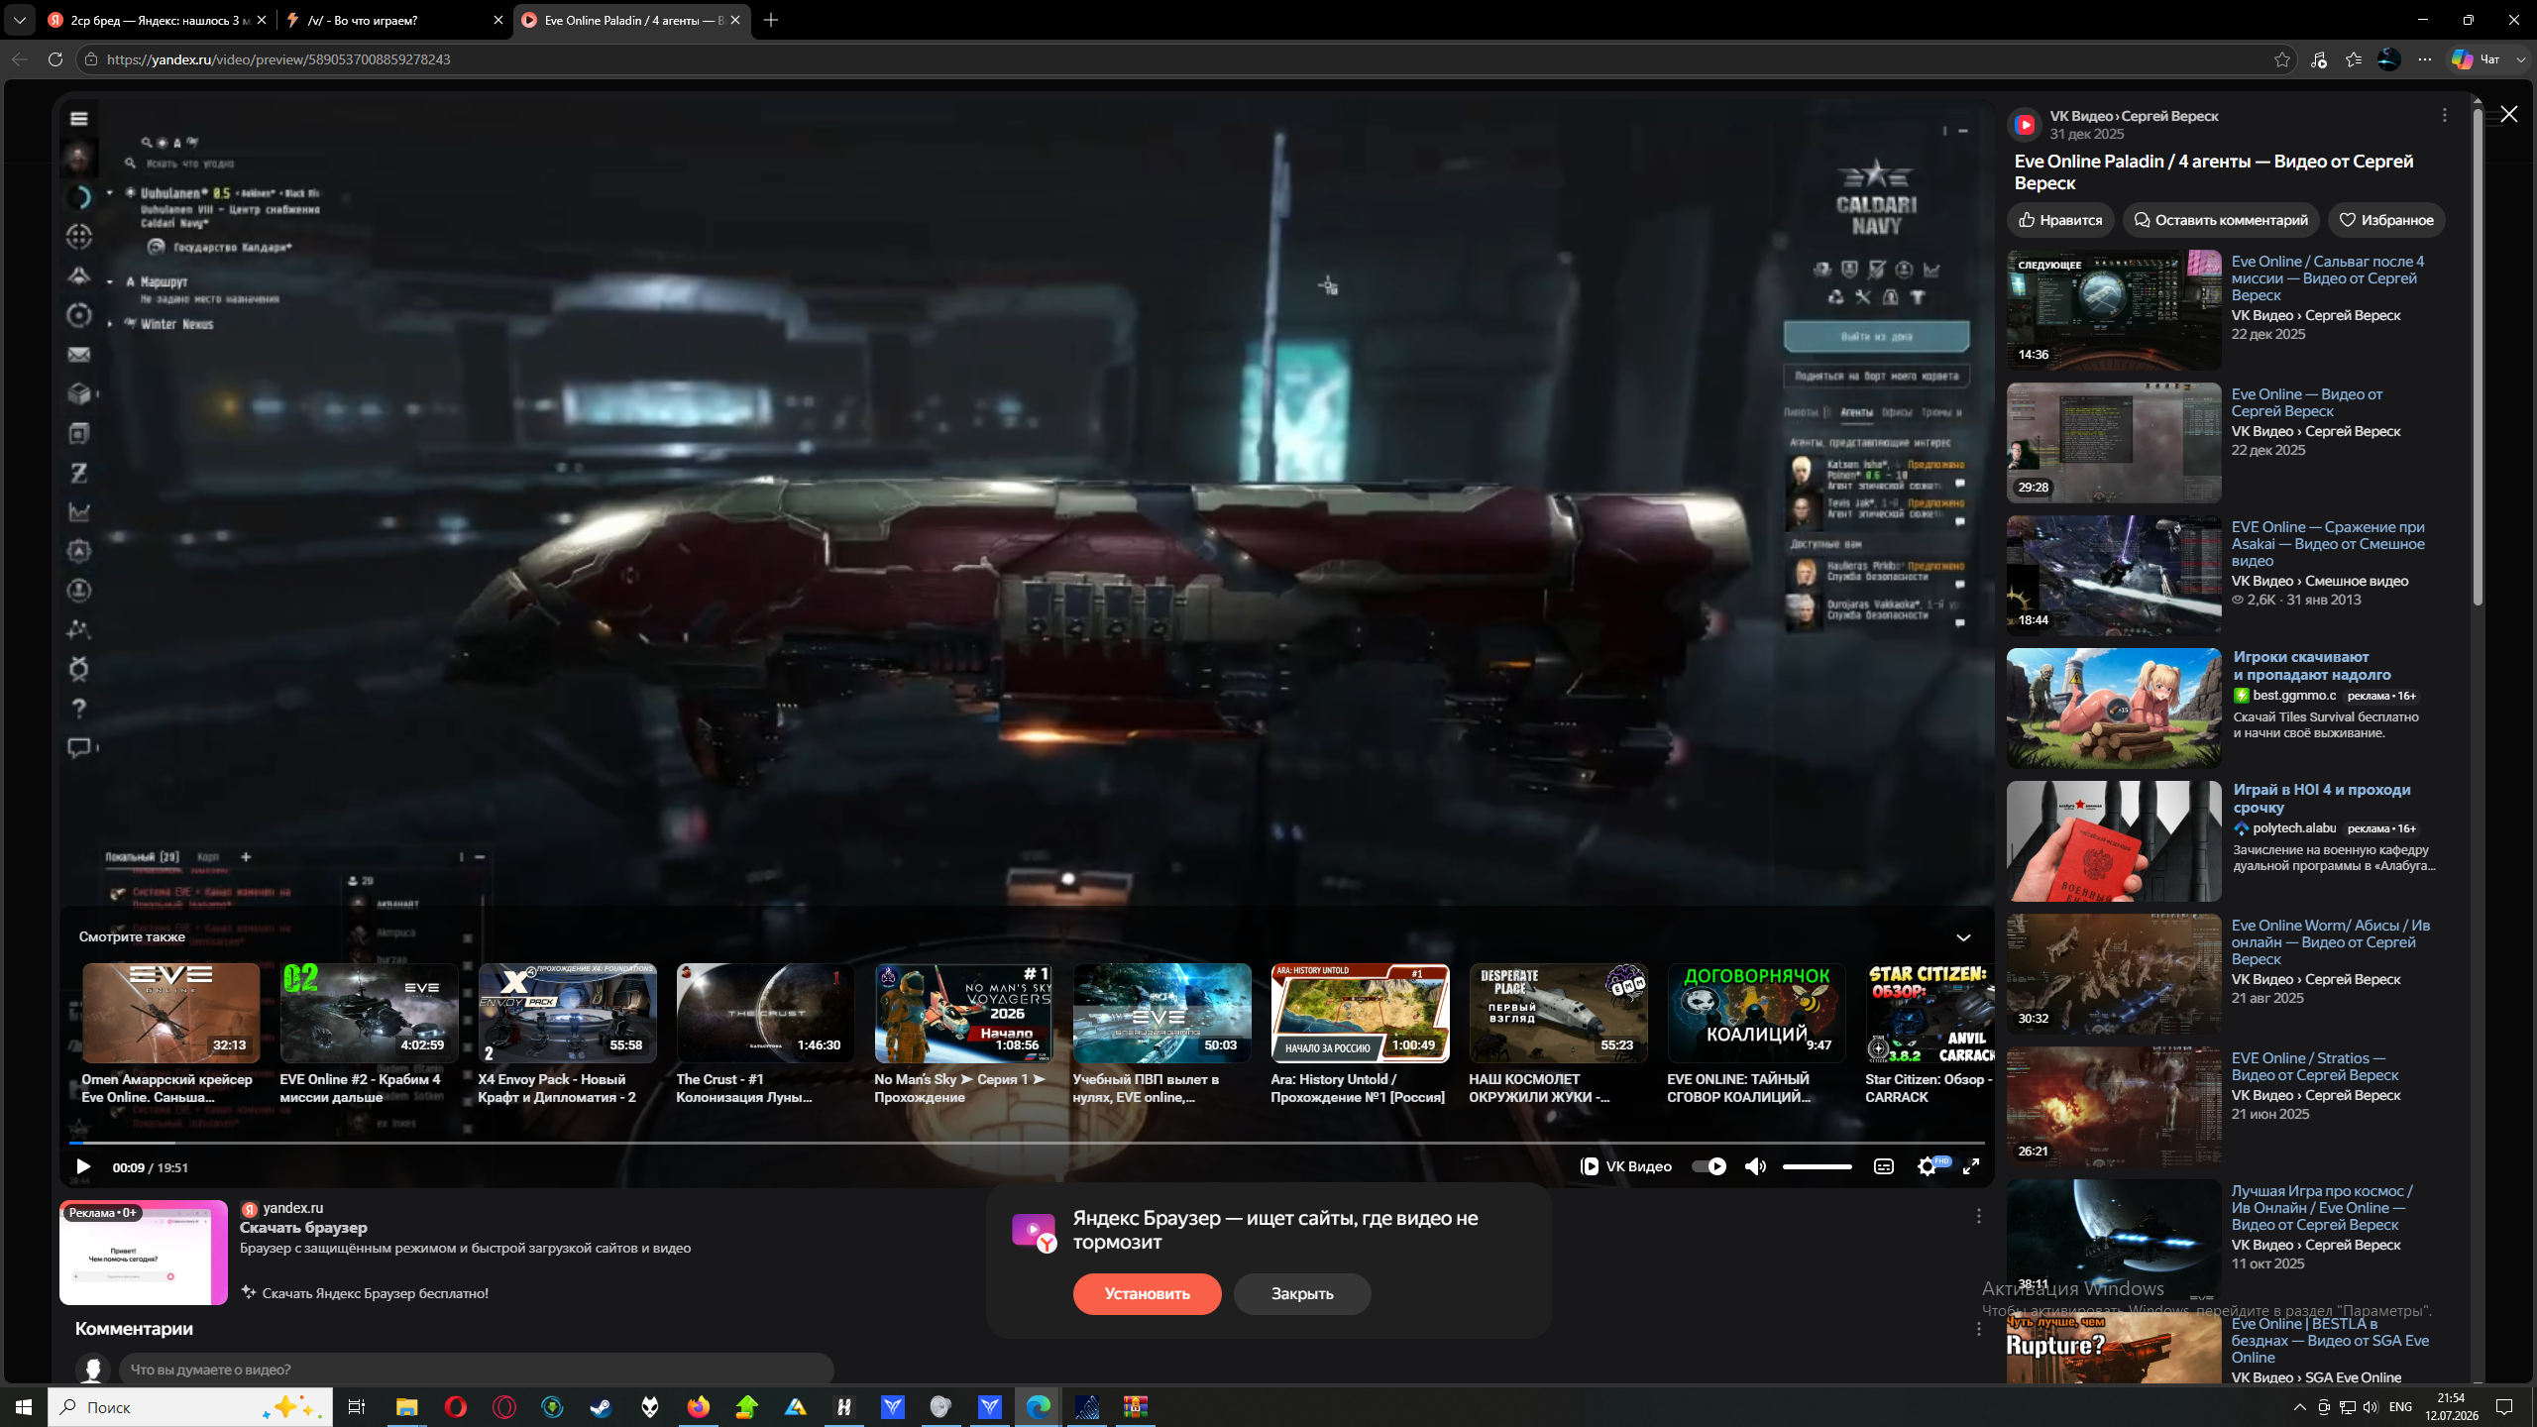Open the Copilot Чат button
This screenshot has height=1427, width=2537.
2475,59
